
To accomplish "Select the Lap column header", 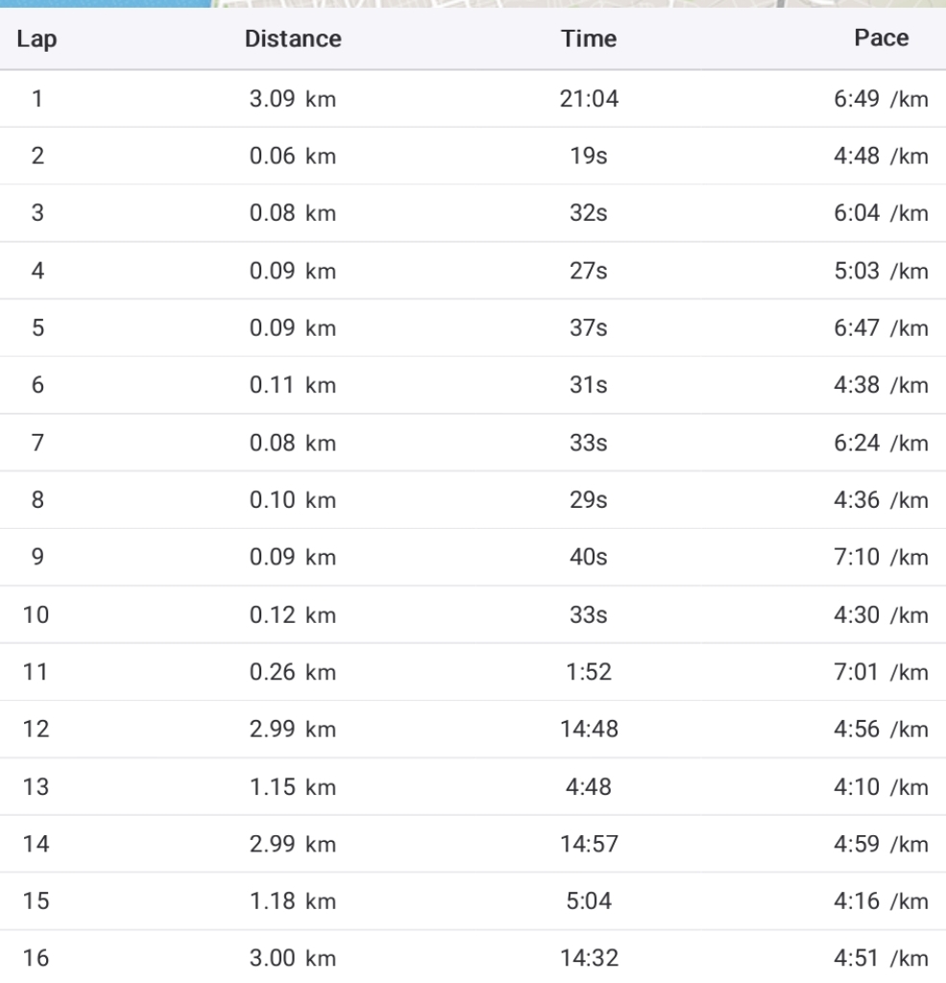I will pos(37,38).
